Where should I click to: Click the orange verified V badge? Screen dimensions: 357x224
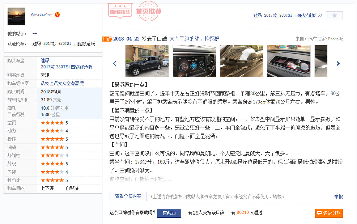point(57,15)
